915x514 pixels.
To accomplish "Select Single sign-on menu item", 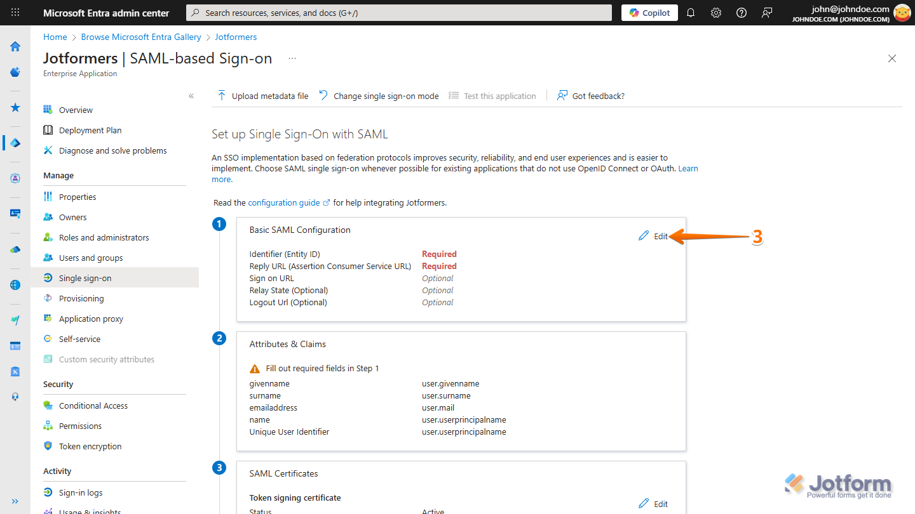I will pyautogui.click(x=85, y=278).
